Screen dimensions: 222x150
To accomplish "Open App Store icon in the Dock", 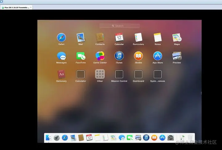I will pos(162,138).
